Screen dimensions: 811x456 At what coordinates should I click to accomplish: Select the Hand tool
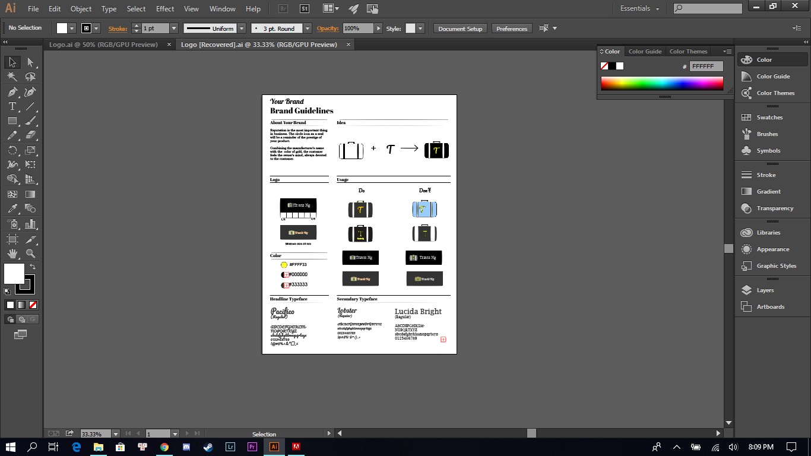coord(12,254)
